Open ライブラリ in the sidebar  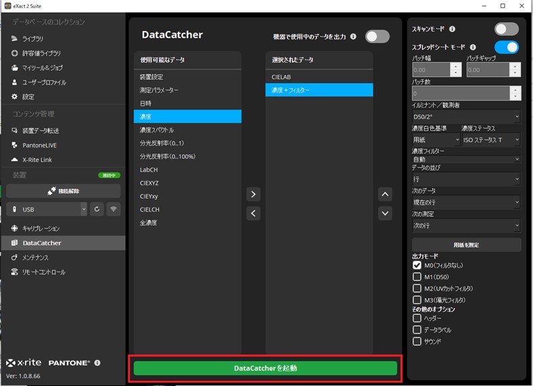tap(32, 39)
